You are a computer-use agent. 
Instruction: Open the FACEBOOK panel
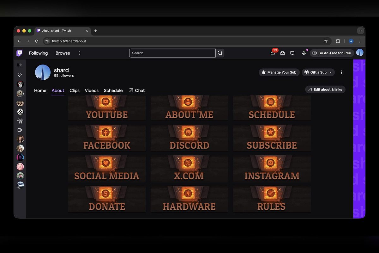click(x=107, y=138)
